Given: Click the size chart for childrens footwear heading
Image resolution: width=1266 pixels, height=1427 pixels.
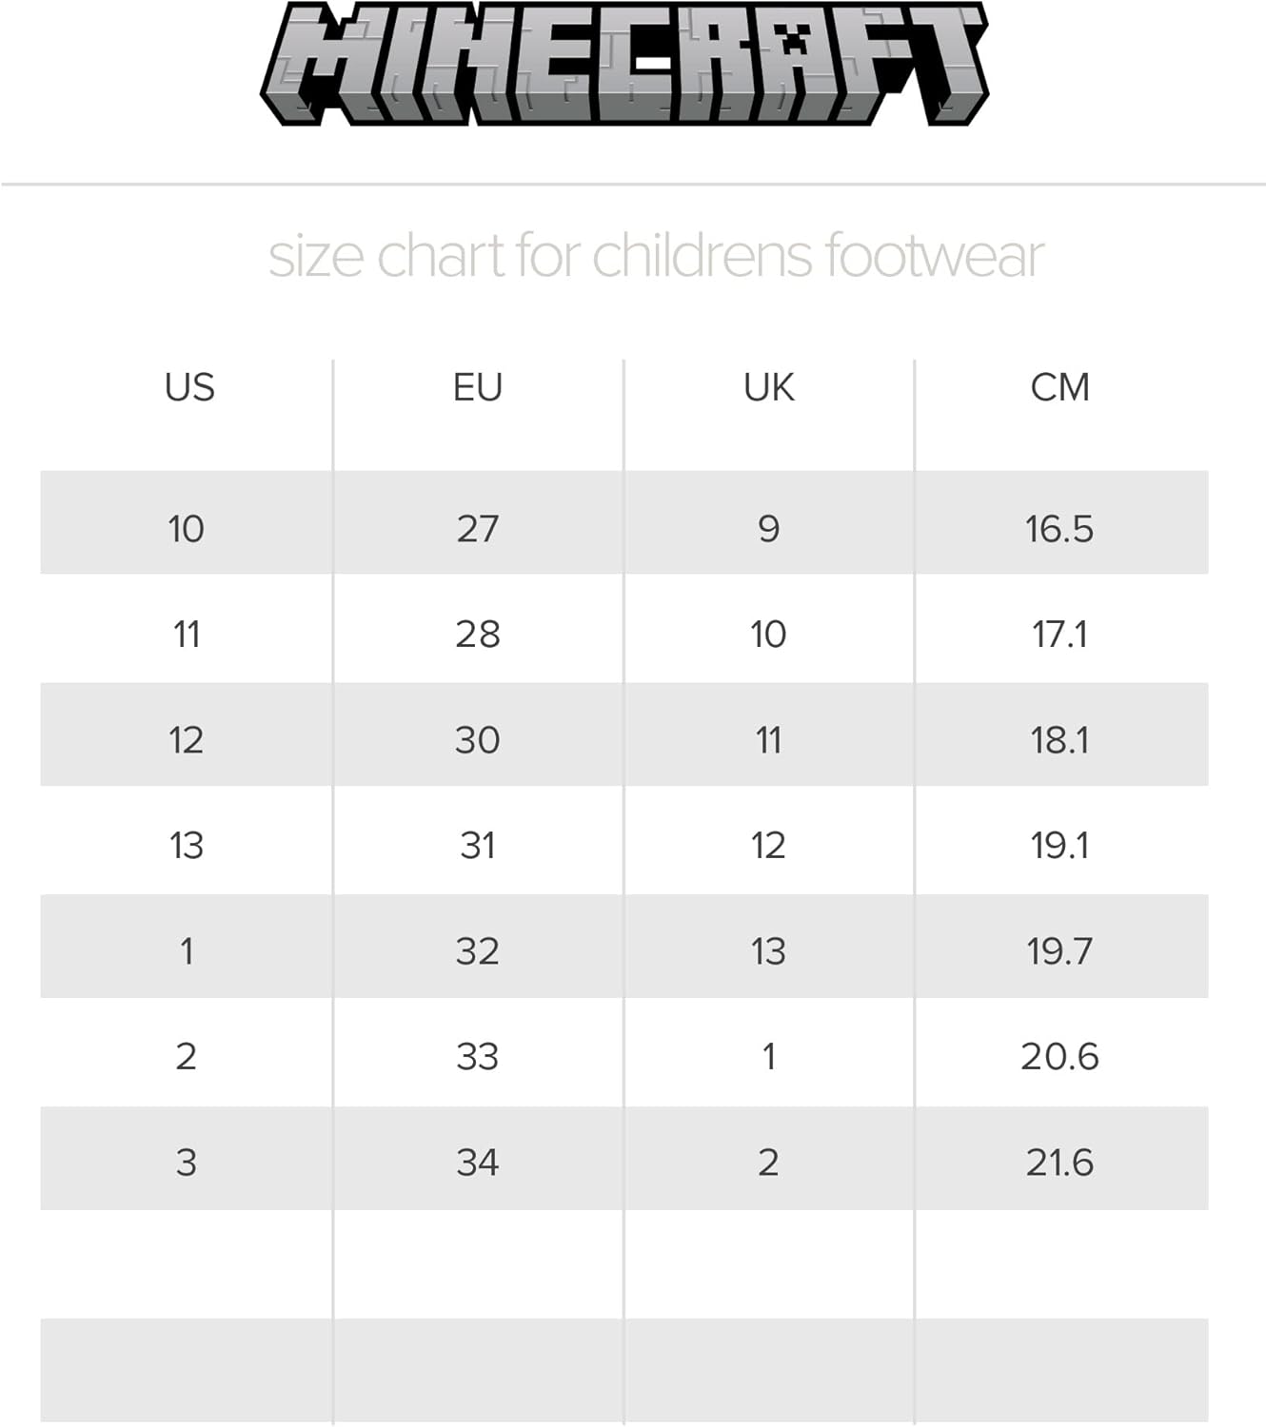Looking at the screenshot, I should pos(656,256).
